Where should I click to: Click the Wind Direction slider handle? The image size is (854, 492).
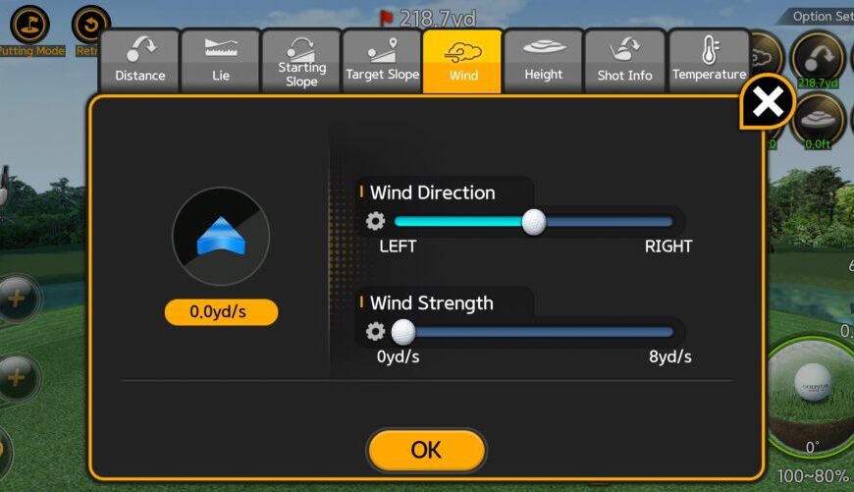pos(534,222)
